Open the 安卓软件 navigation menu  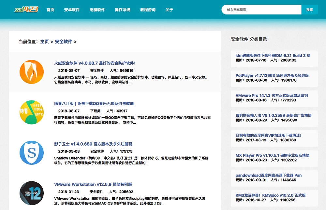(72, 10)
